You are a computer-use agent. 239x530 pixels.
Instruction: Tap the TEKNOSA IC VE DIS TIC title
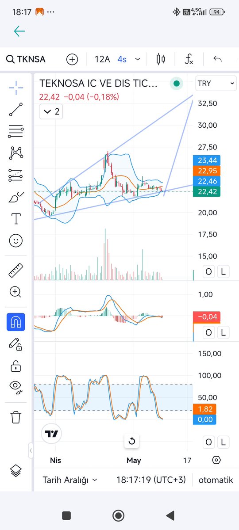click(x=99, y=84)
